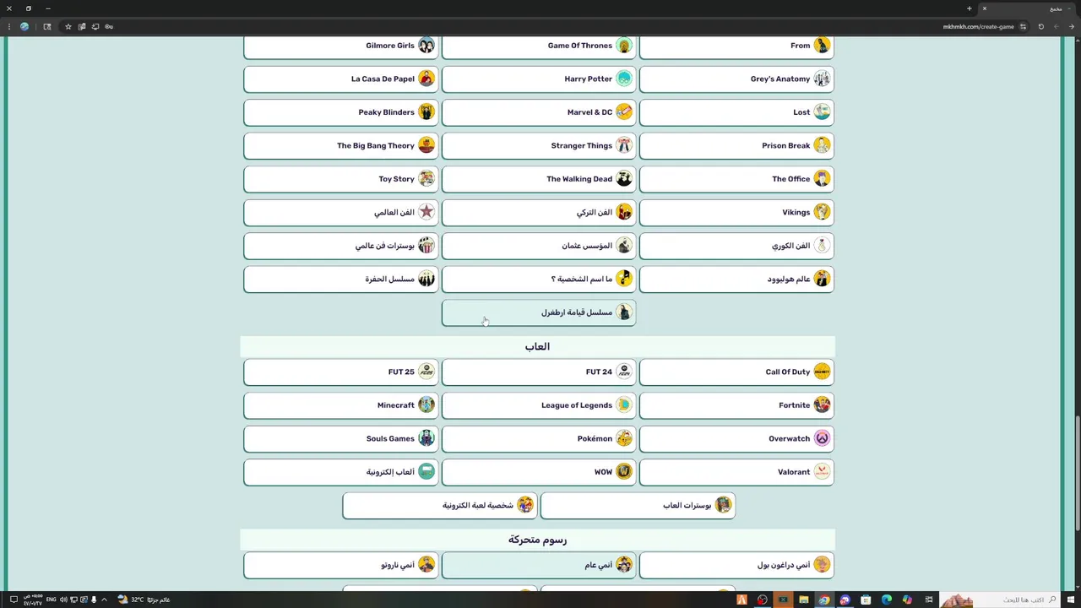The image size is (1081, 608).
Task: Select الفن العالمي category
Action: pos(340,213)
